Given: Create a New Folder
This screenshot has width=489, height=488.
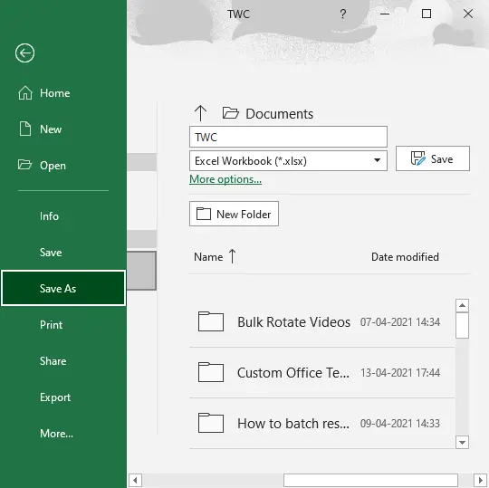Looking at the screenshot, I should pyautogui.click(x=234, y=214).
